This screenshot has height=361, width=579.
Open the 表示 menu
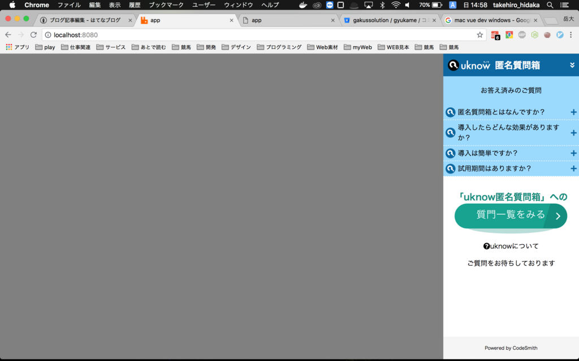click(x=115, y=5)
